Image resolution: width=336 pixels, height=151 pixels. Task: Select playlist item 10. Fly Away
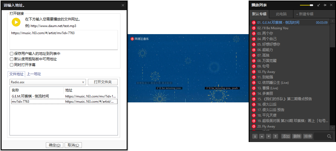click(290, 72)
